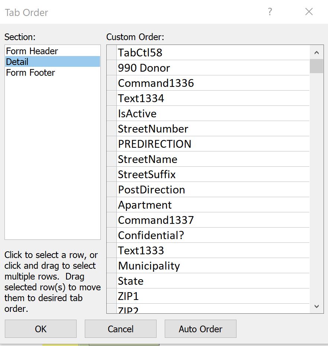
Task: Select the StreetNumber row
Action: (x=208, y=129)
